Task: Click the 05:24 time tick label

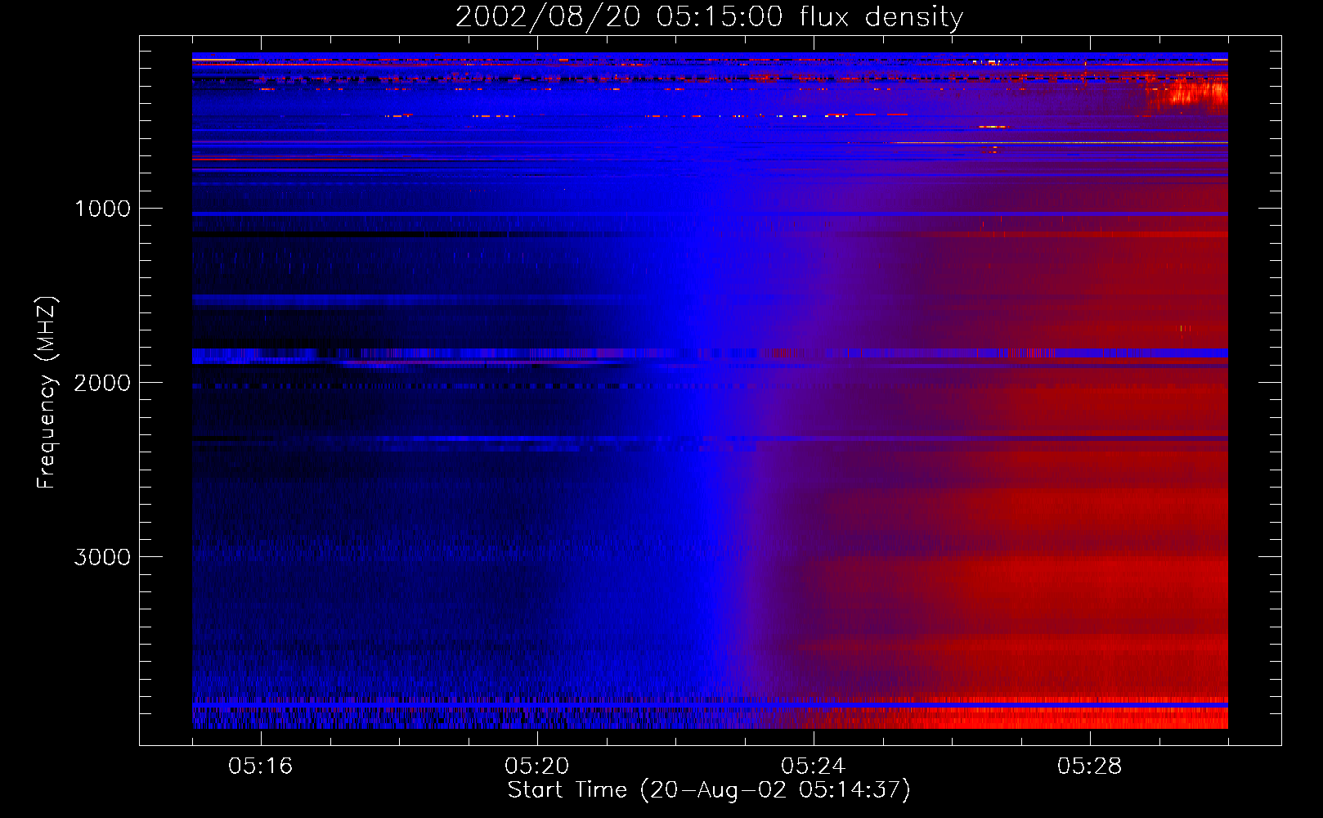Action: pos(814,766)
